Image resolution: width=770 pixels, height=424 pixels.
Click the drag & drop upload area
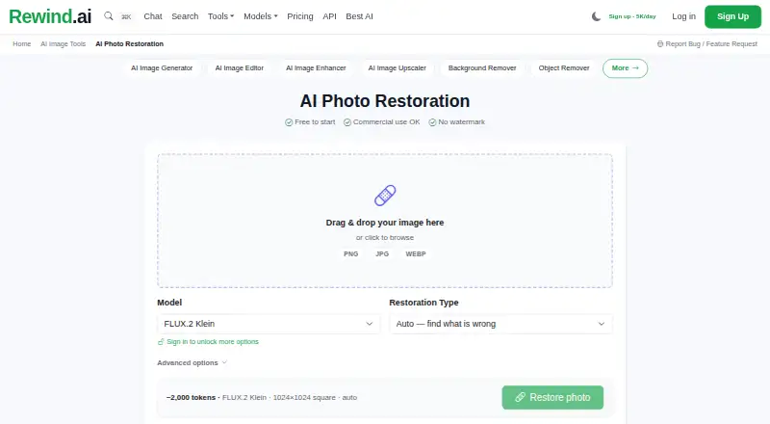385,221
